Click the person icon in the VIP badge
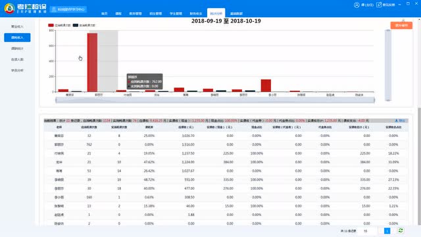421x237 pixels. coord(54,9)
